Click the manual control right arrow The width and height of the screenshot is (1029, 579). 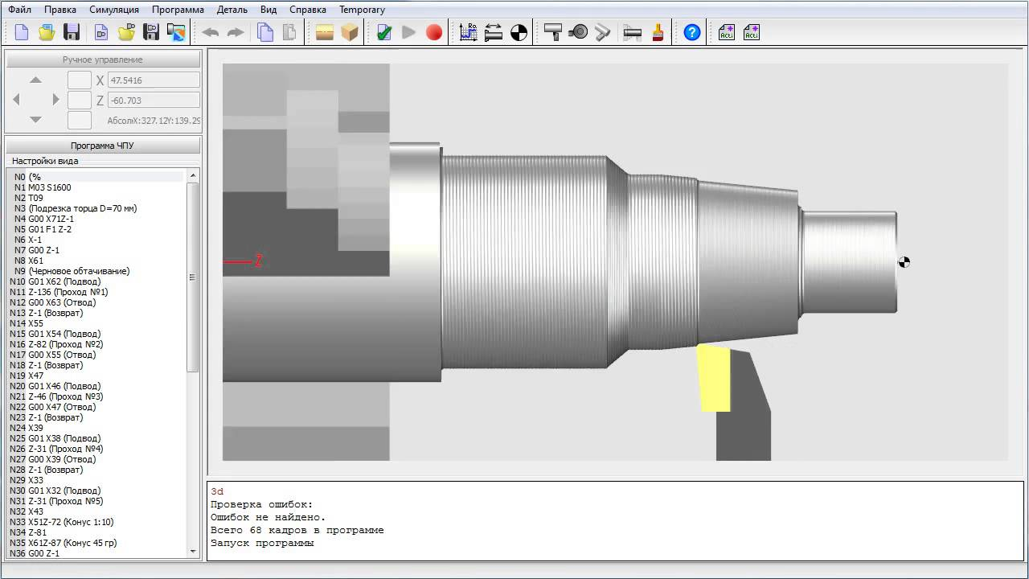click(x=55, y=100)
